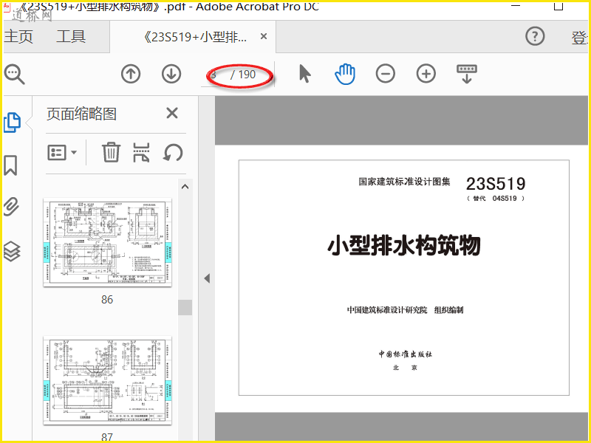591x443 pixels.
Task: Open the layers panel icon
Action: 12,251
